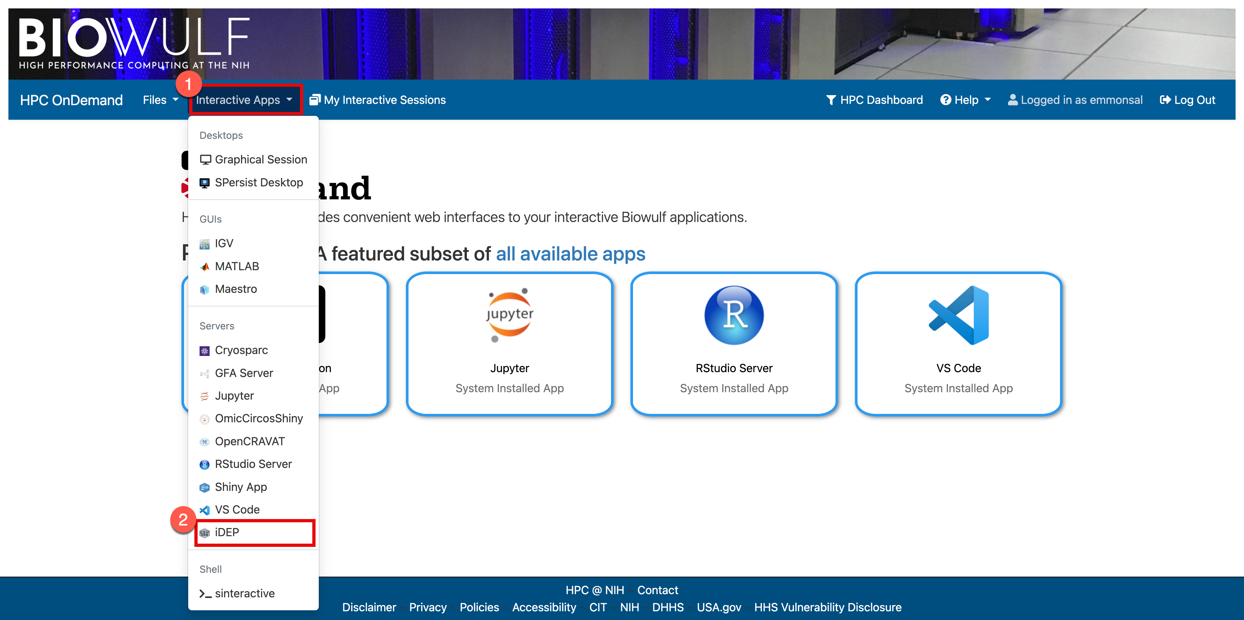Click the Log Out arrow icon
This screenshot has height=620, width=1244.
pyautogui.click(x=1165, y=100)
